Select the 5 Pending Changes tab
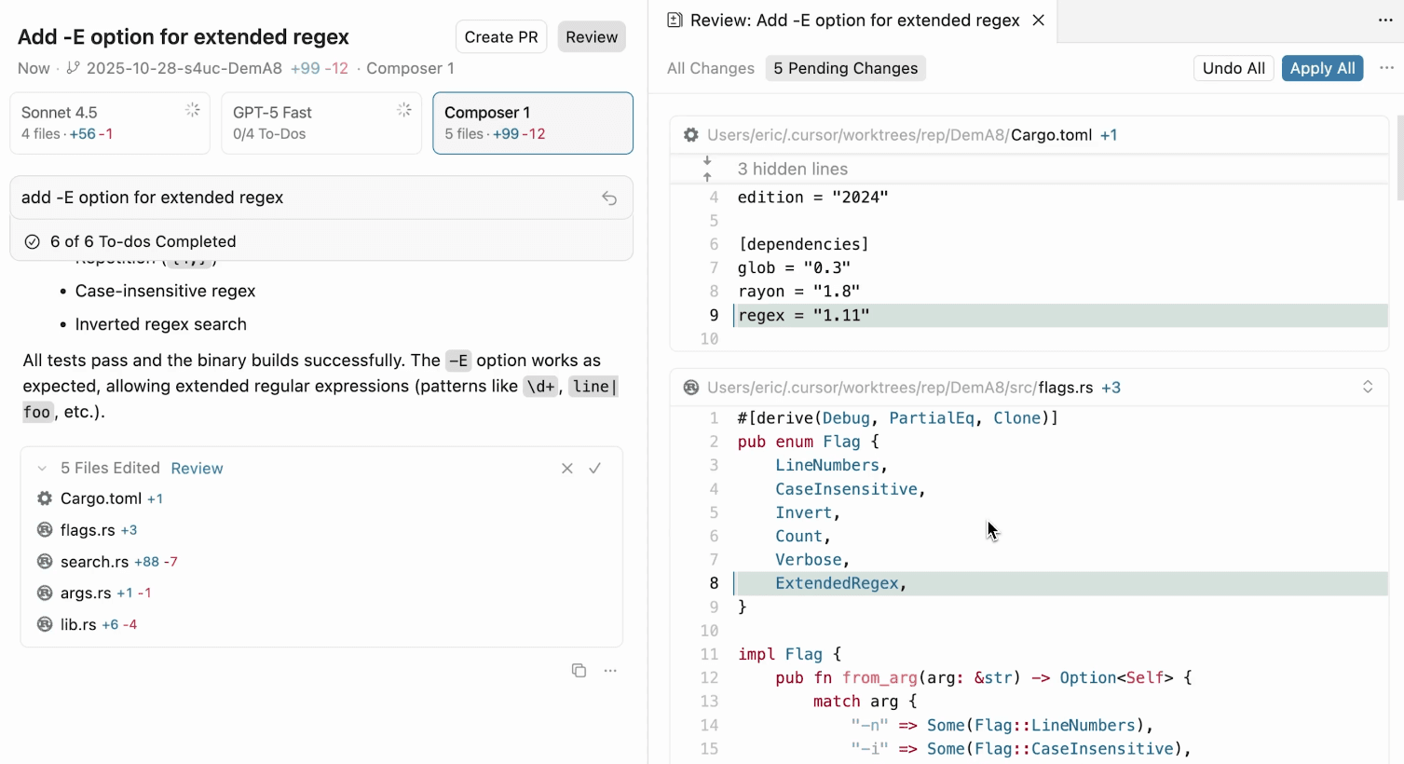 [845, 68]
